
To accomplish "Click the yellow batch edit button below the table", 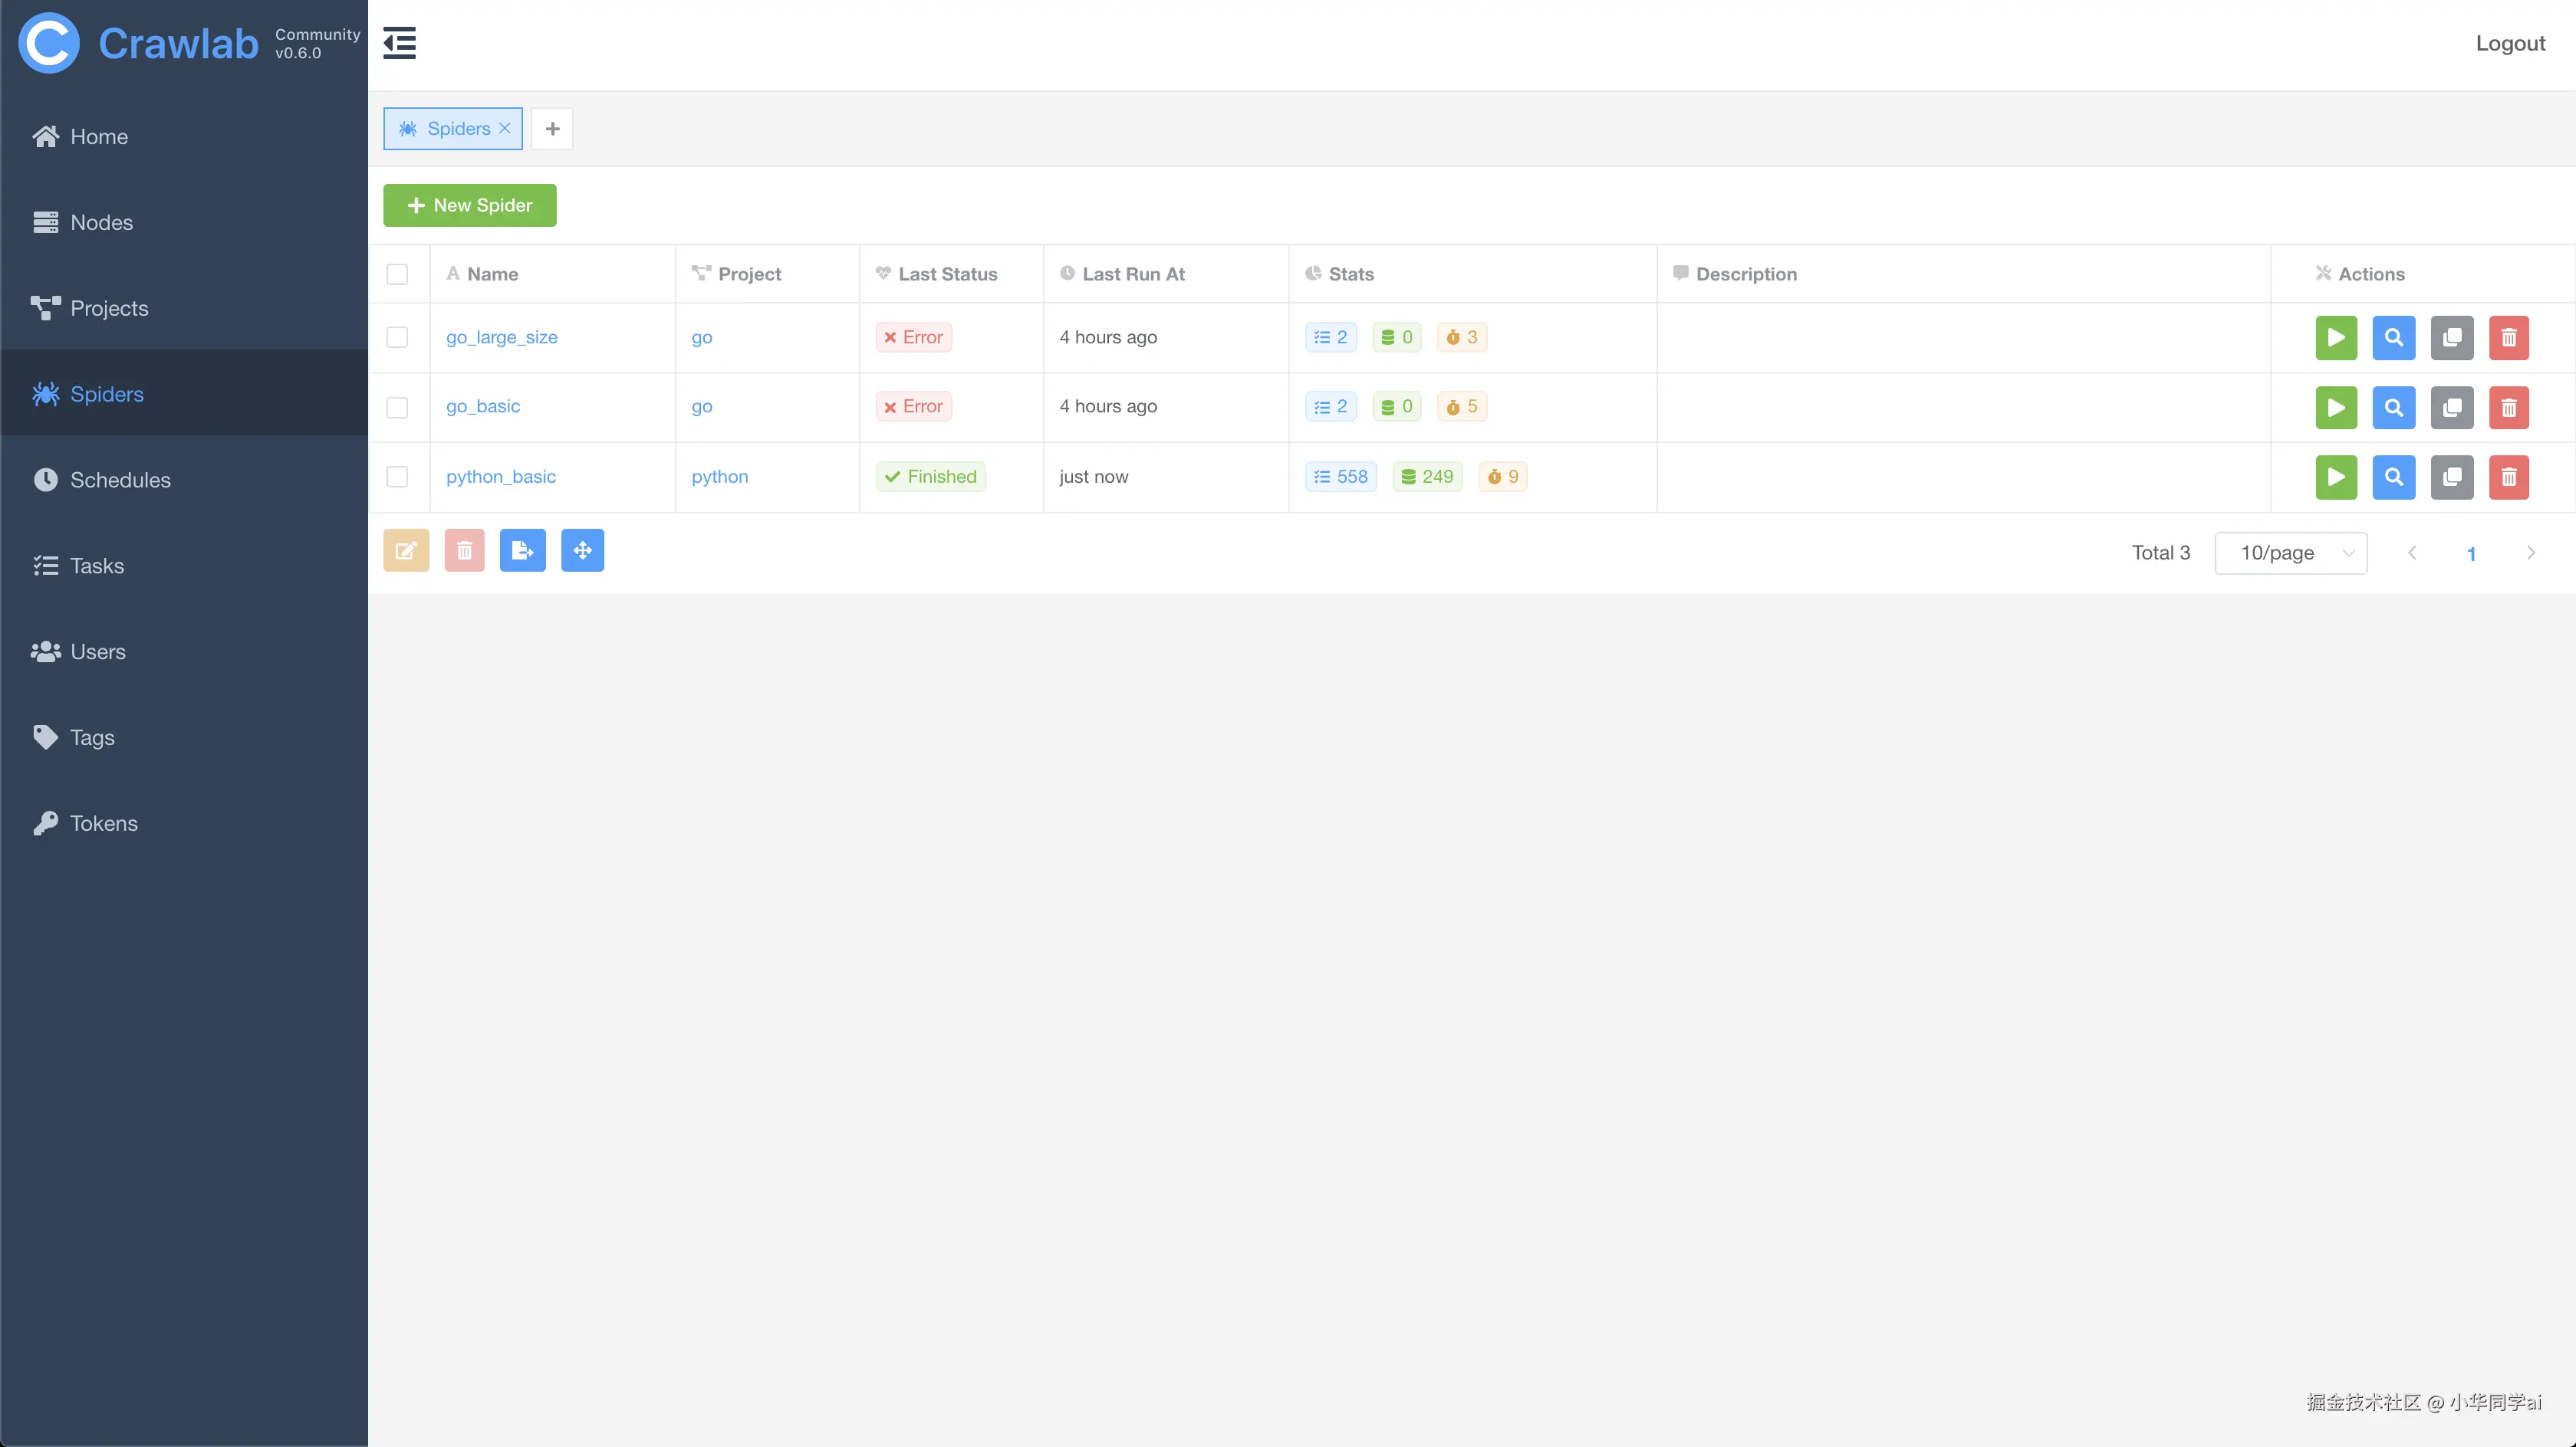I will (406, 550).
